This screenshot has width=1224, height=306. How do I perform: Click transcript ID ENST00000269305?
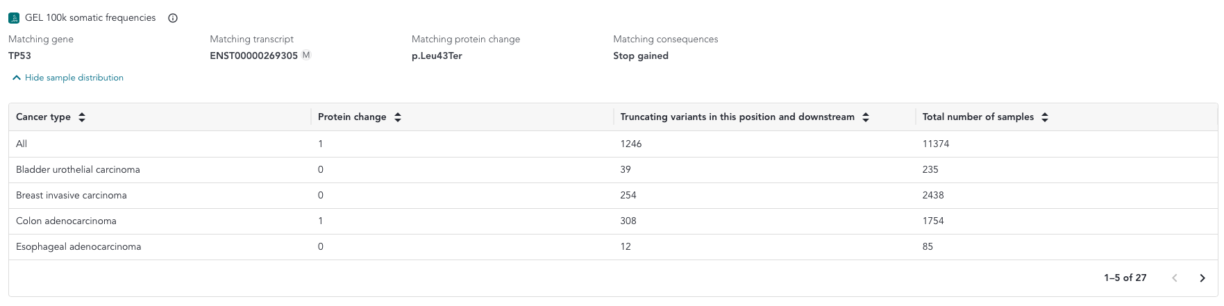pyautogui.click(x=254, y=56)
